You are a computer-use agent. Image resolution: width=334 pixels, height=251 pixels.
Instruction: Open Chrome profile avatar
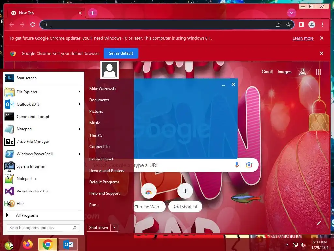[x=311, y=25]
